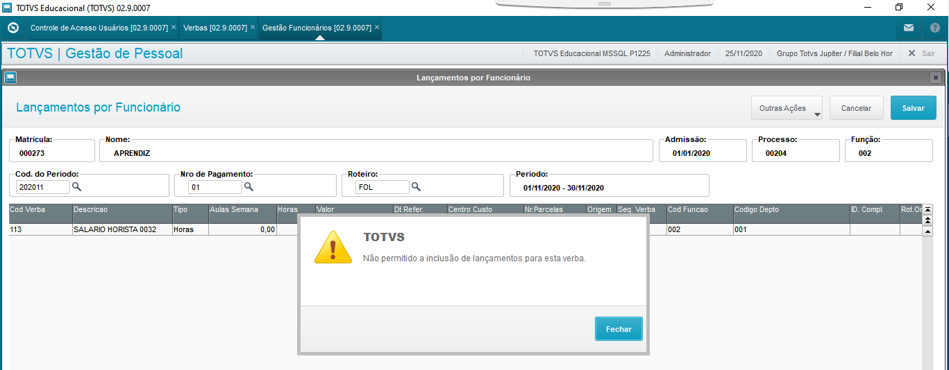The width and height of the screenshot is (949, 370).
Task: Jump to the top of the grid scrollbar
Action: pos(927,209)
